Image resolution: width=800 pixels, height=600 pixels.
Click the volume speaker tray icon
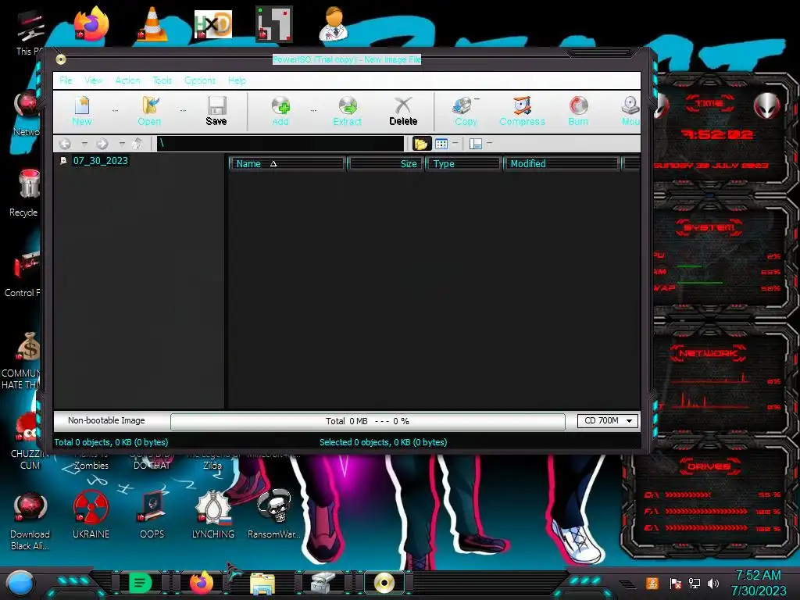pos(712,583)
